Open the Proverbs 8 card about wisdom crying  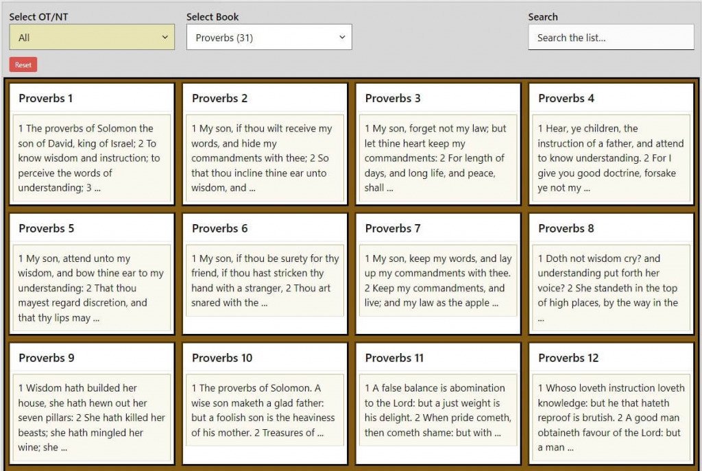coord(612,274)
